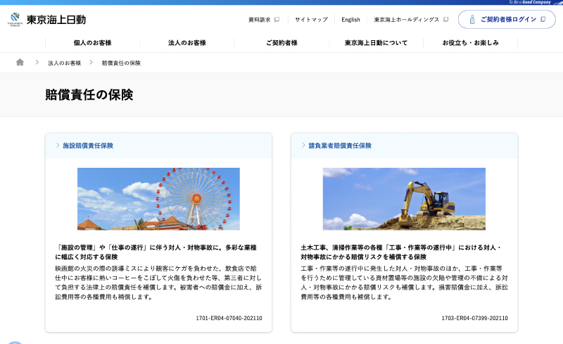Image resolution: width=563 pixels, height=344 pixels.
Task: Open お役立ち・お楽しみ menu
Action: (470, 43)
